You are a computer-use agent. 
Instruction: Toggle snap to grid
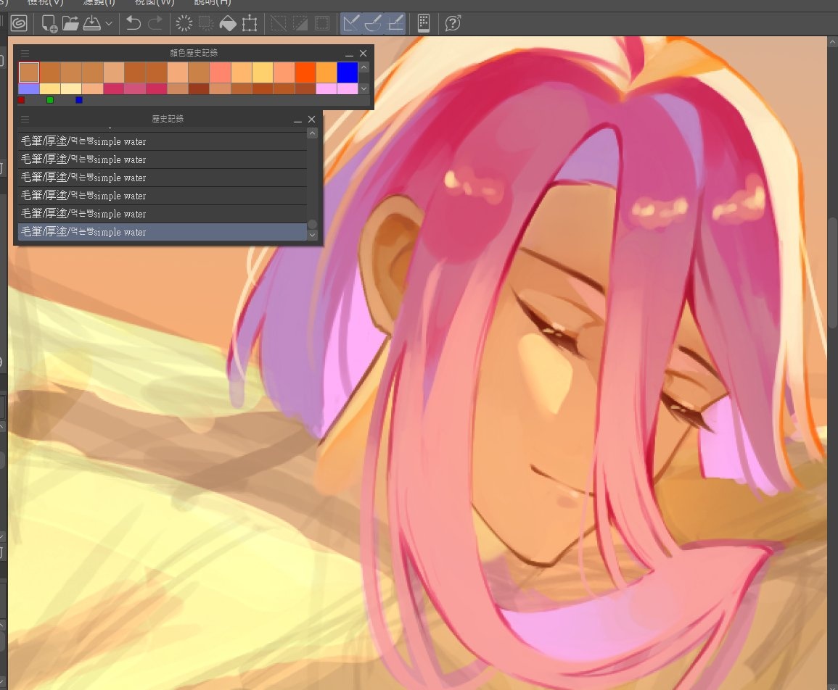(x=395, y=23)
